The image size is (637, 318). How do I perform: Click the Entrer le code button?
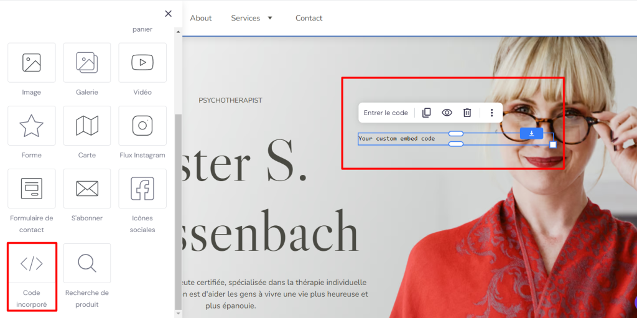[386, 113]
